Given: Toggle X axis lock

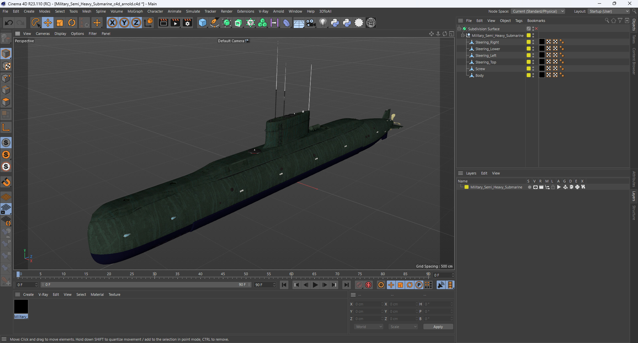Looking at the screenshot, I should [x=112, y=23].
